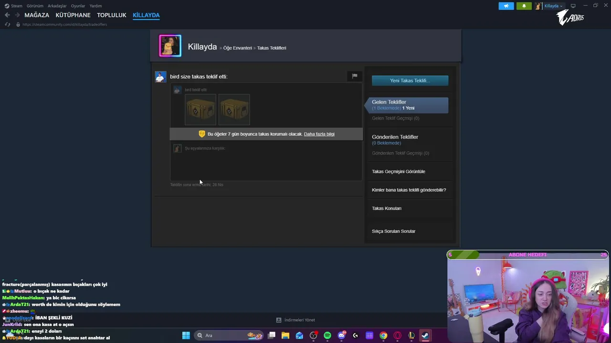The image size is (611, 343).
Task: Switch to Big Picture mode monitor icon
Action: (573, 6)
